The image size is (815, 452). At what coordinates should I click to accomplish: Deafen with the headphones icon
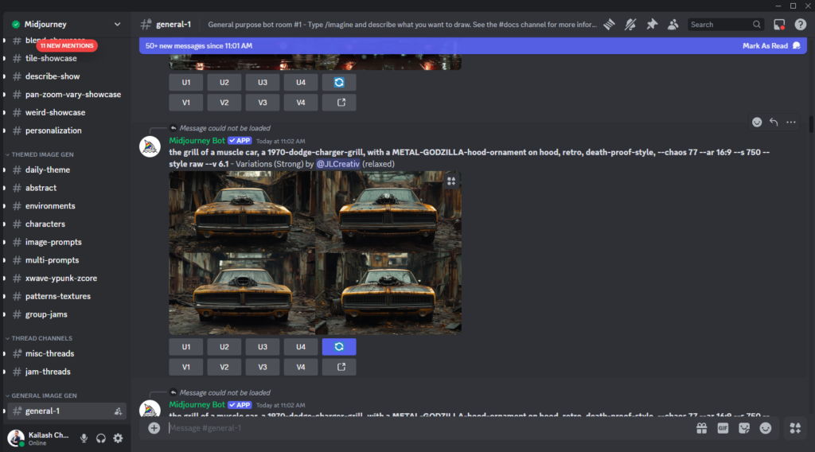pyautogui.click(x=101, y=438)
